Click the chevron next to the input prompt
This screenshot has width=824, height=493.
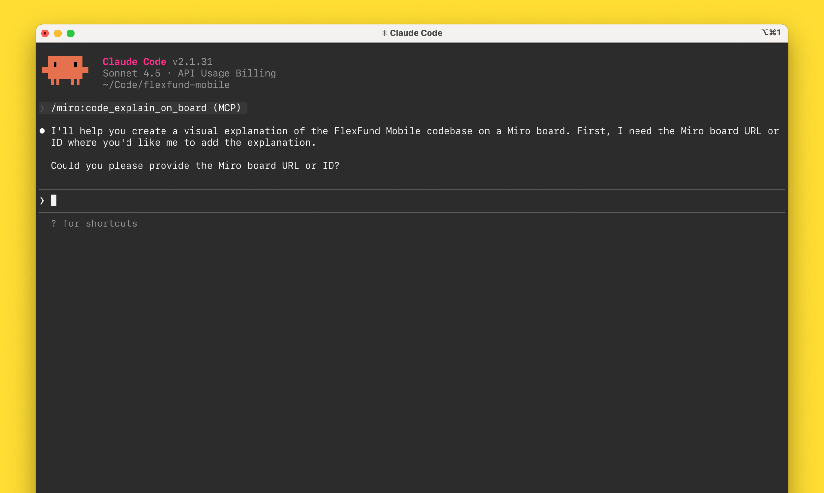tap(42, 200)
